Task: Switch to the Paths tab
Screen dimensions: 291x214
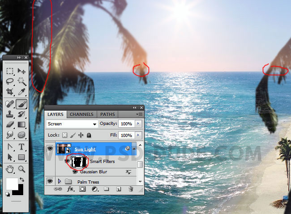Action: [107, 114]
